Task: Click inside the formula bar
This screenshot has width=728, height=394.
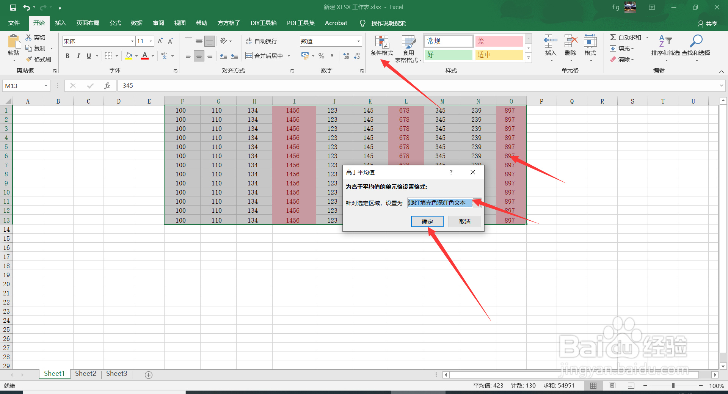Action: [265, 85]
